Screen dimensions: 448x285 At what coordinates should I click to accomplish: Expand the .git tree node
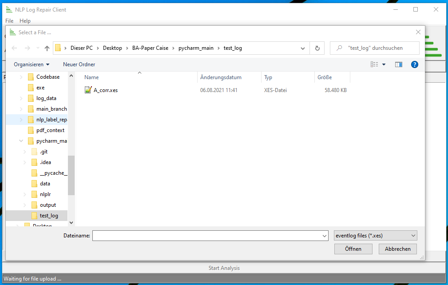25,152
